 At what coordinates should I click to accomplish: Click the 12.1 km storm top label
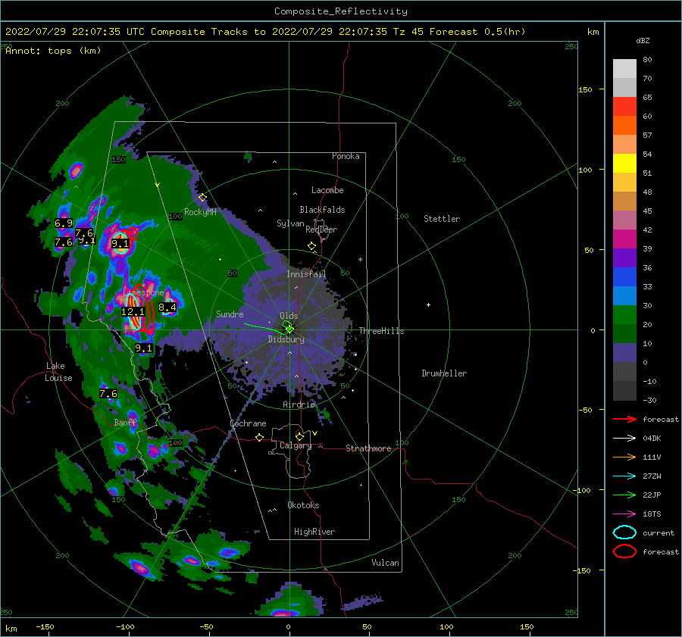[133, 312]
